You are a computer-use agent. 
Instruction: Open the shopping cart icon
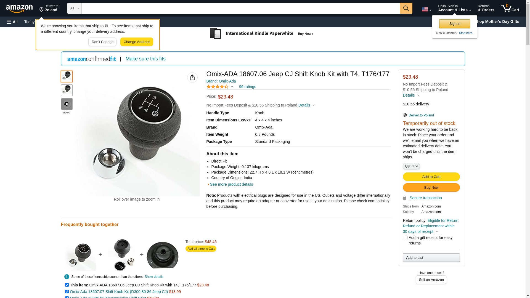[510, 8]
